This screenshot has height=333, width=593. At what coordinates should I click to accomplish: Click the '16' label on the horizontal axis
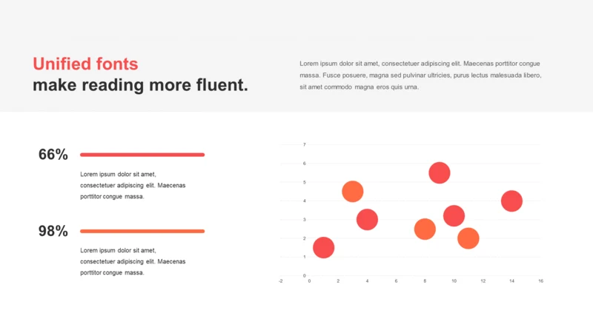click(541, 281)
